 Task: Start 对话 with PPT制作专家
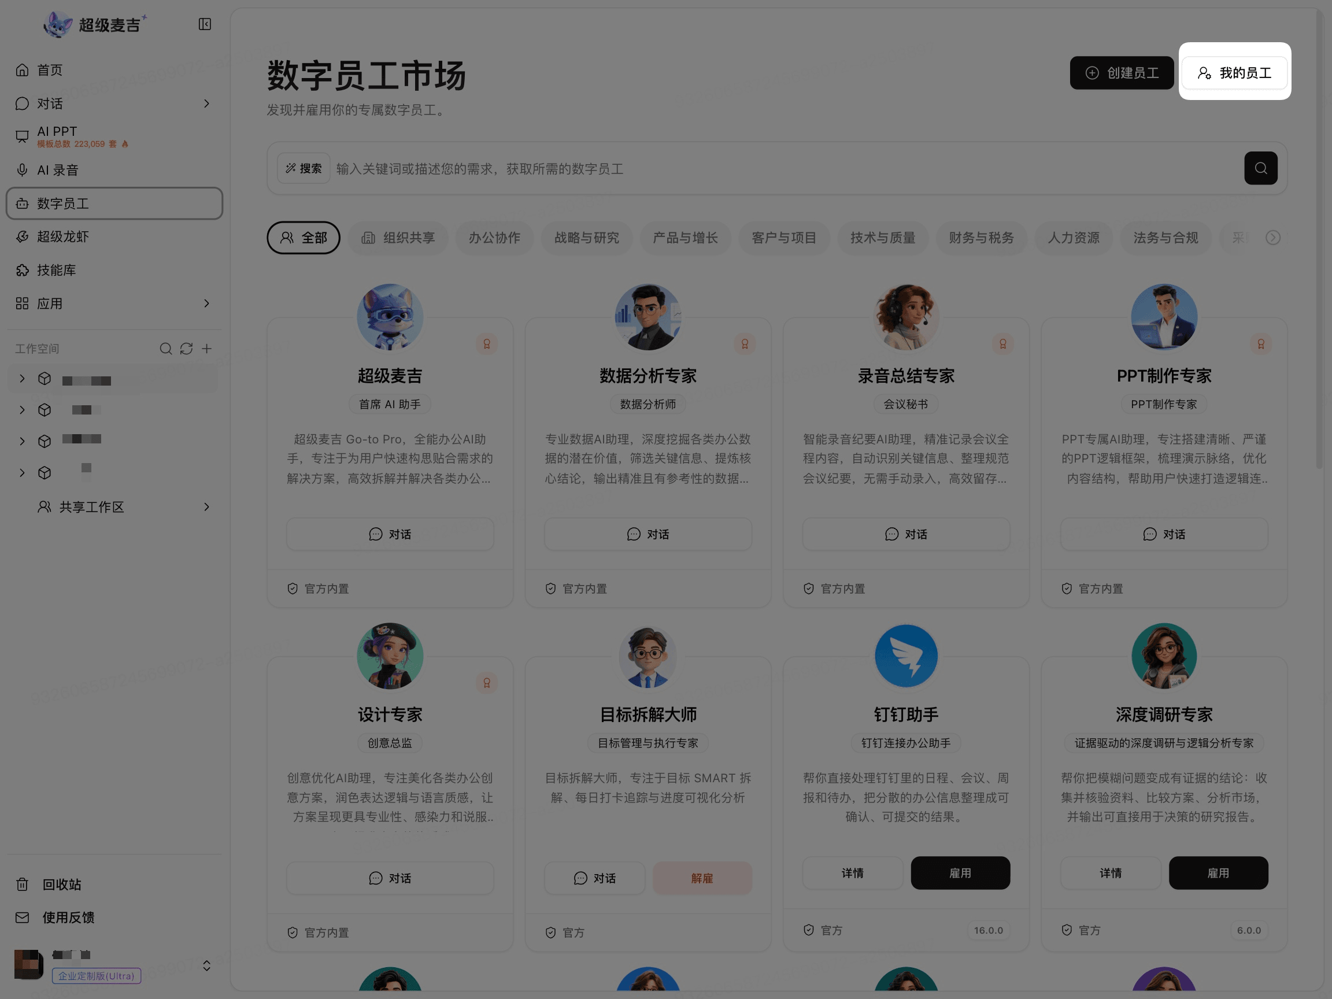pos(1164,534)
